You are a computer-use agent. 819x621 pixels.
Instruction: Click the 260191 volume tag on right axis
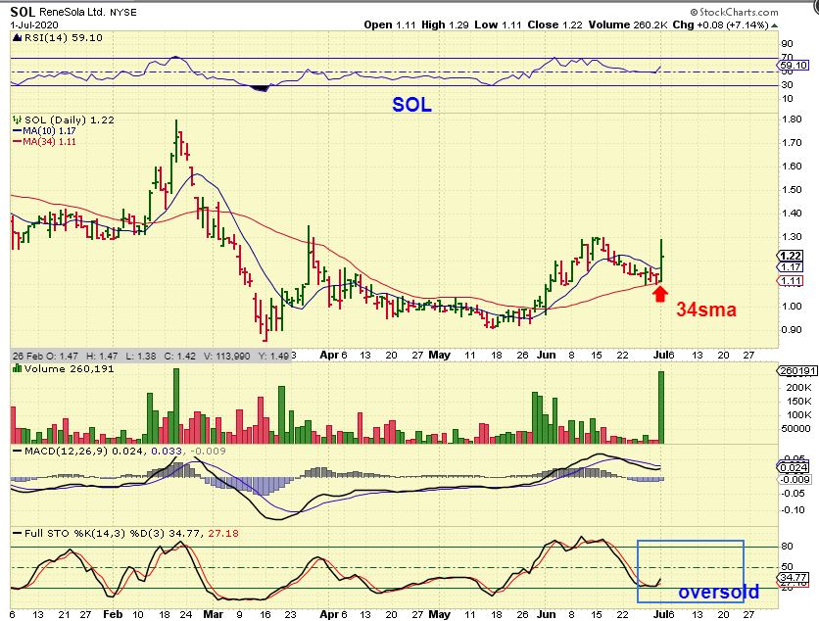click(796, 371)
